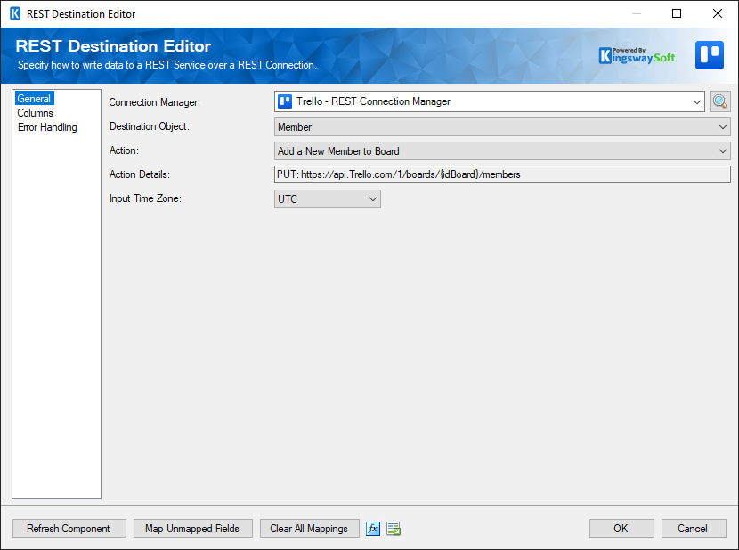Click the 'REST Destination Editor' header title
Screen dimensions: 739x550
tap(113, 46)
